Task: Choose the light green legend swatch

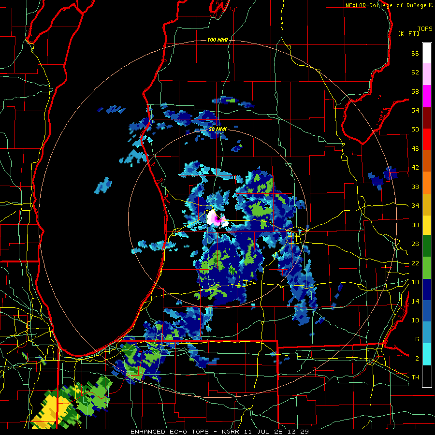Action: pyautogui.click(x=427, y=268)
